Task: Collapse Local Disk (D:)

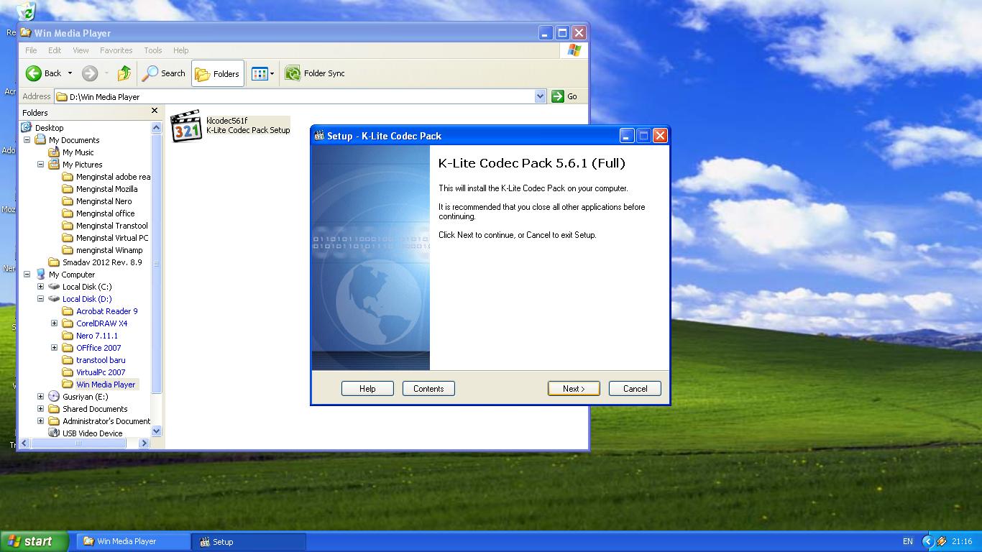Action: [41, 299]
